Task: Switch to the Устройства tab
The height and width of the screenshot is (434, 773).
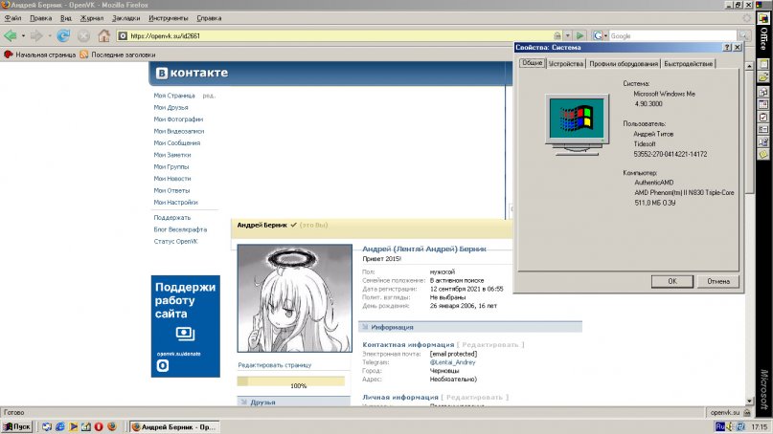Action: click(x=566, y=64)
